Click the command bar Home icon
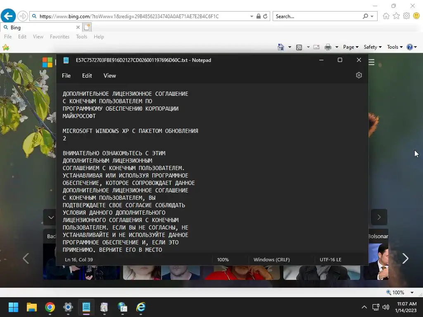 [281, 47]
